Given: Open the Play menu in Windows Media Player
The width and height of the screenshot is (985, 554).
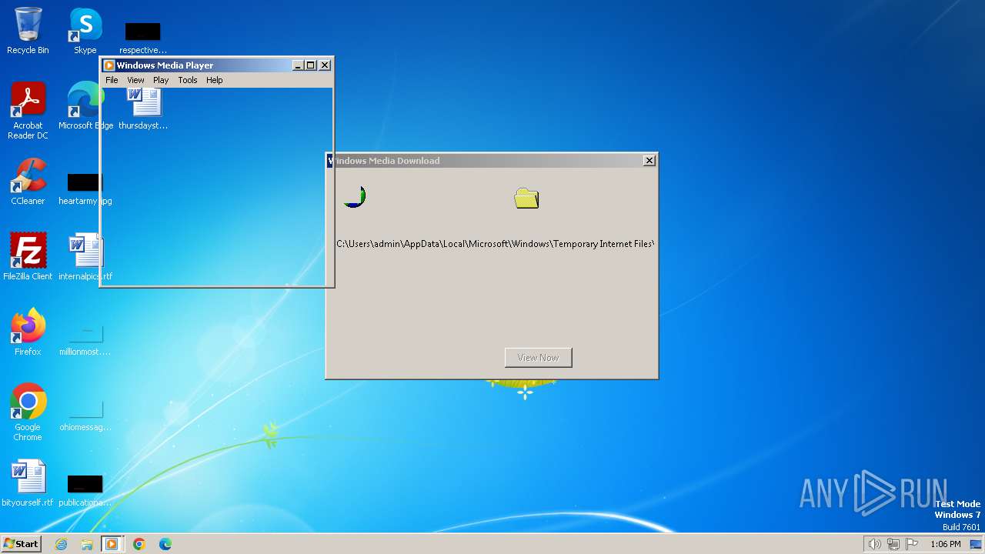Looking at the screenshot, I should tap(161, 80).
